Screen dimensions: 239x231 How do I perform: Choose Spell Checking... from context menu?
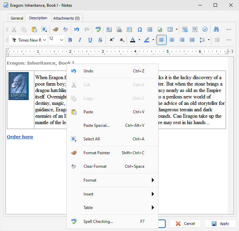pos(112,222)
